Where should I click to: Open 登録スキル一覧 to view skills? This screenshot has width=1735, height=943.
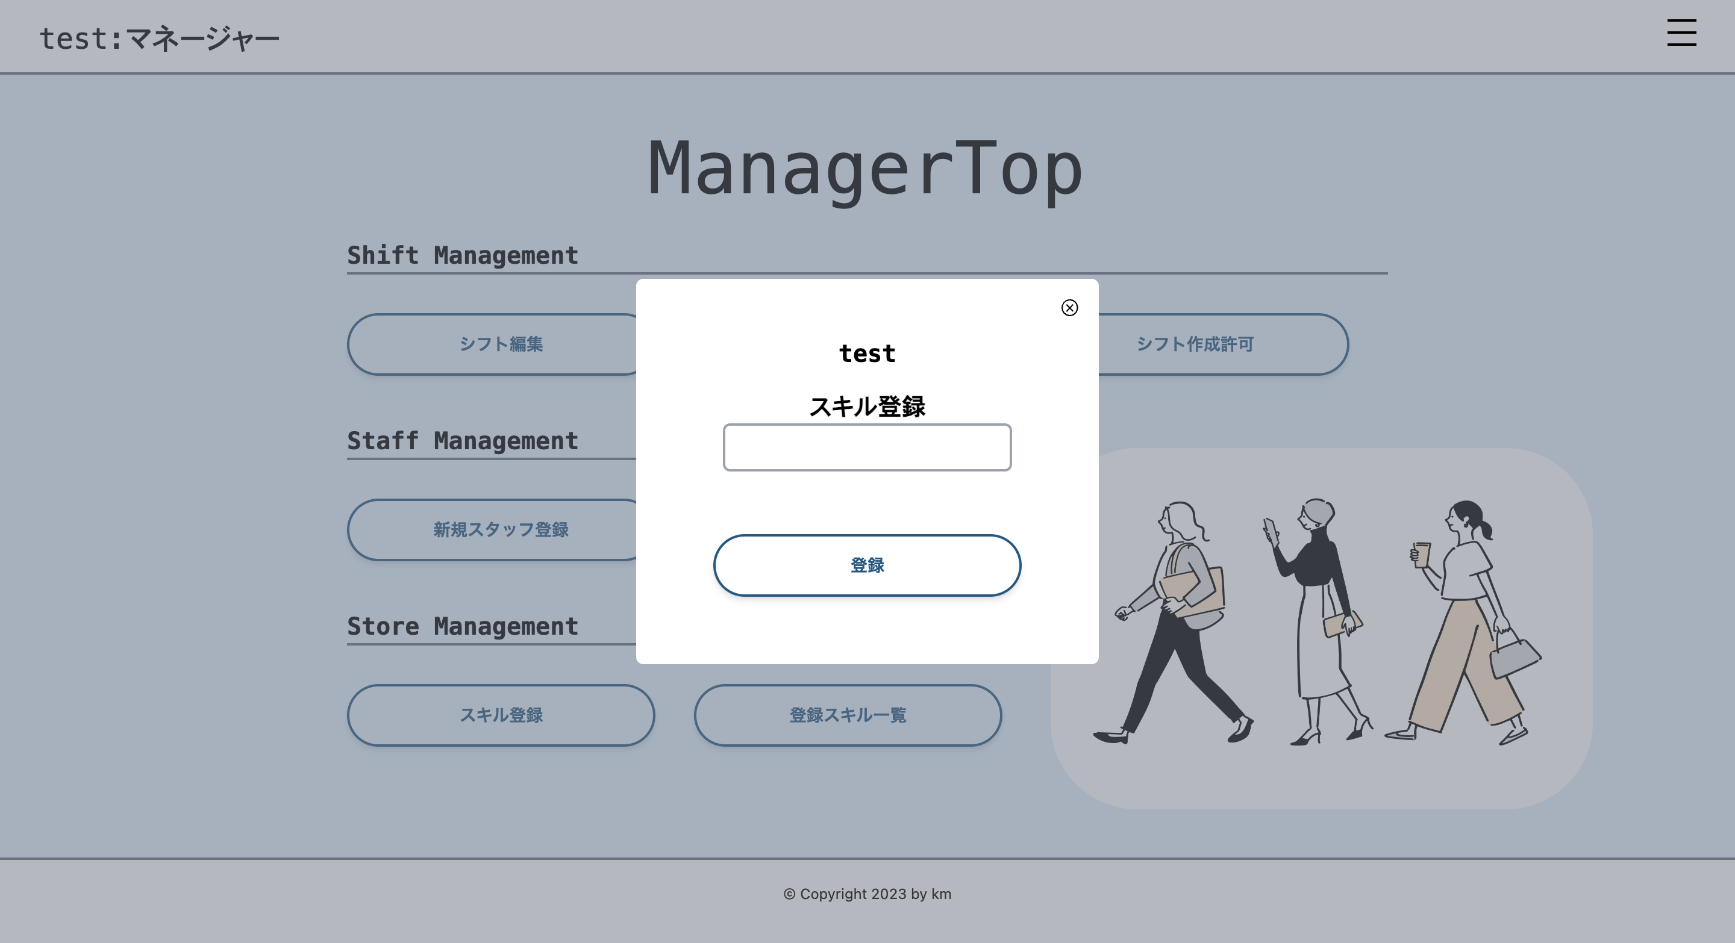tap(848, 715)
